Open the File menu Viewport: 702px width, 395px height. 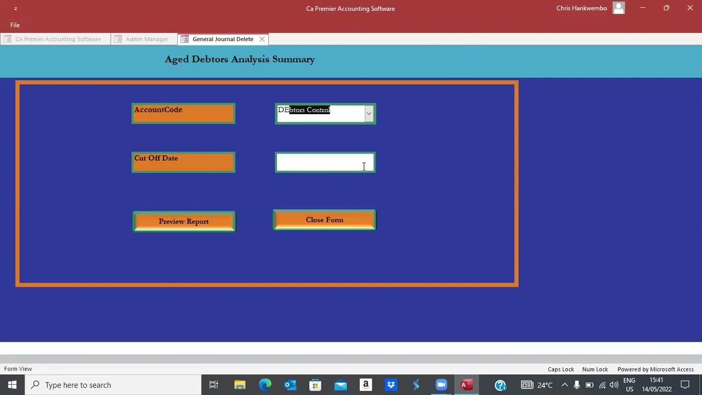[x=15, y=25]
